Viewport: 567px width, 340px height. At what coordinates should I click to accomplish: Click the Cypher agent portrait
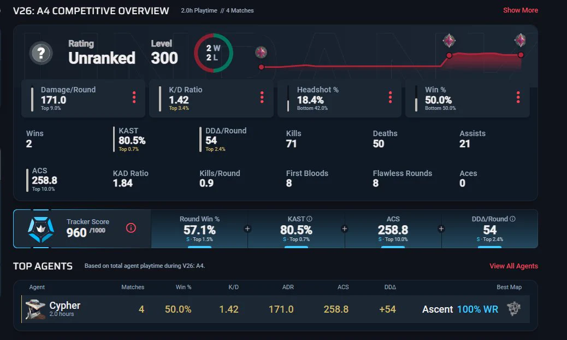(x=35, y=309)
